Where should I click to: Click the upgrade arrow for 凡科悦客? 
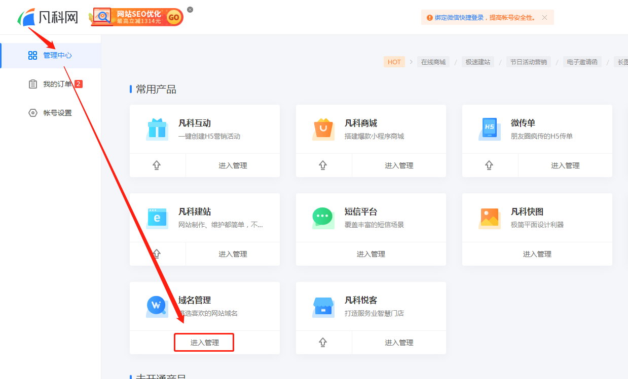click(323, 343)
